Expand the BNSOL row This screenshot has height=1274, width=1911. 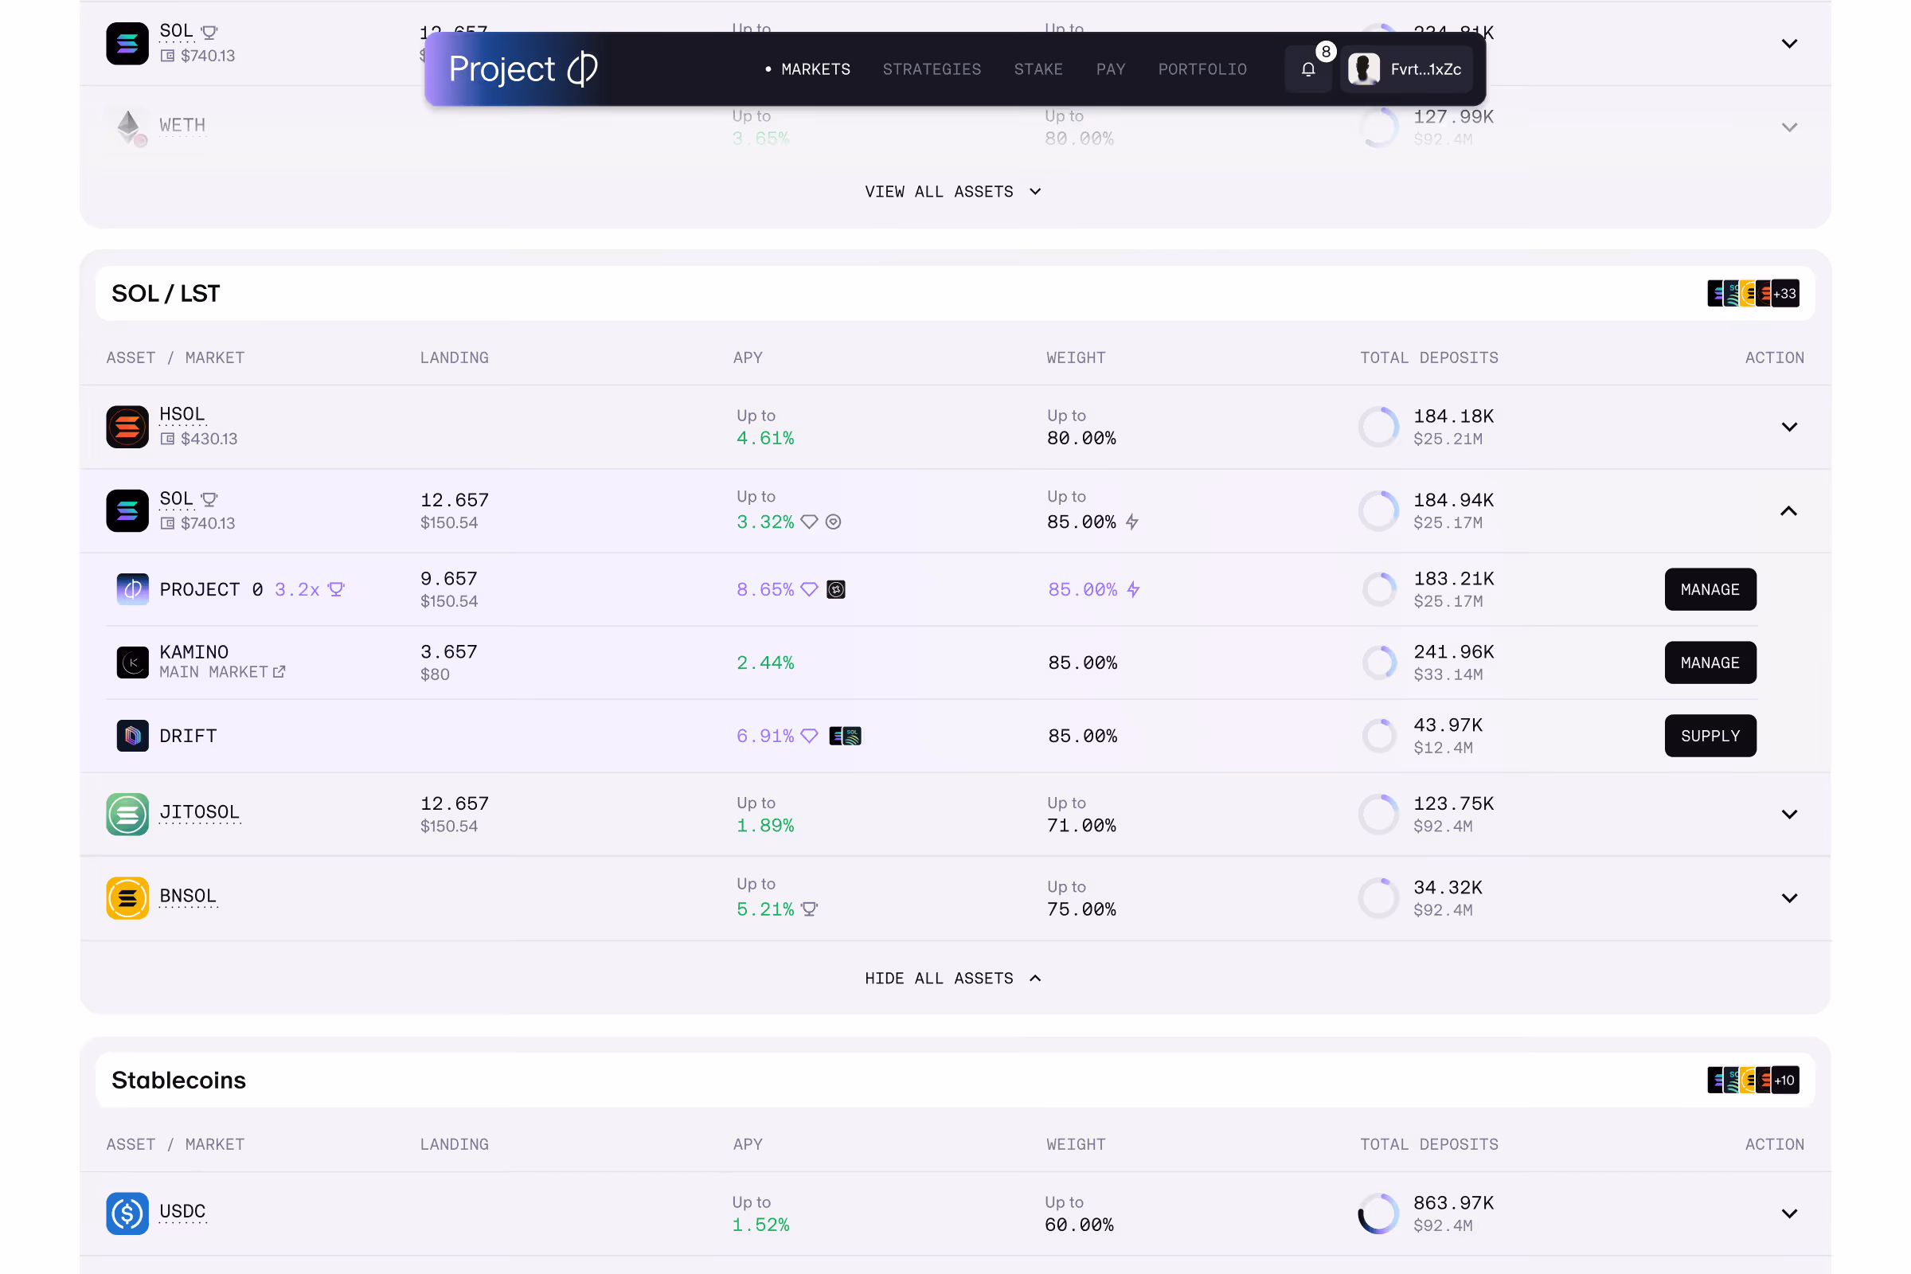[x=1789, y=898]
